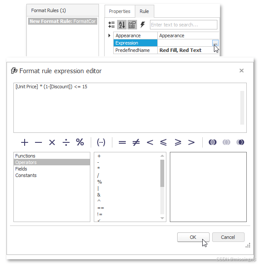Viewport: 258px width, 264px height.
Task: Click the Appearance property value cell
Action: [x=188, y=35]
